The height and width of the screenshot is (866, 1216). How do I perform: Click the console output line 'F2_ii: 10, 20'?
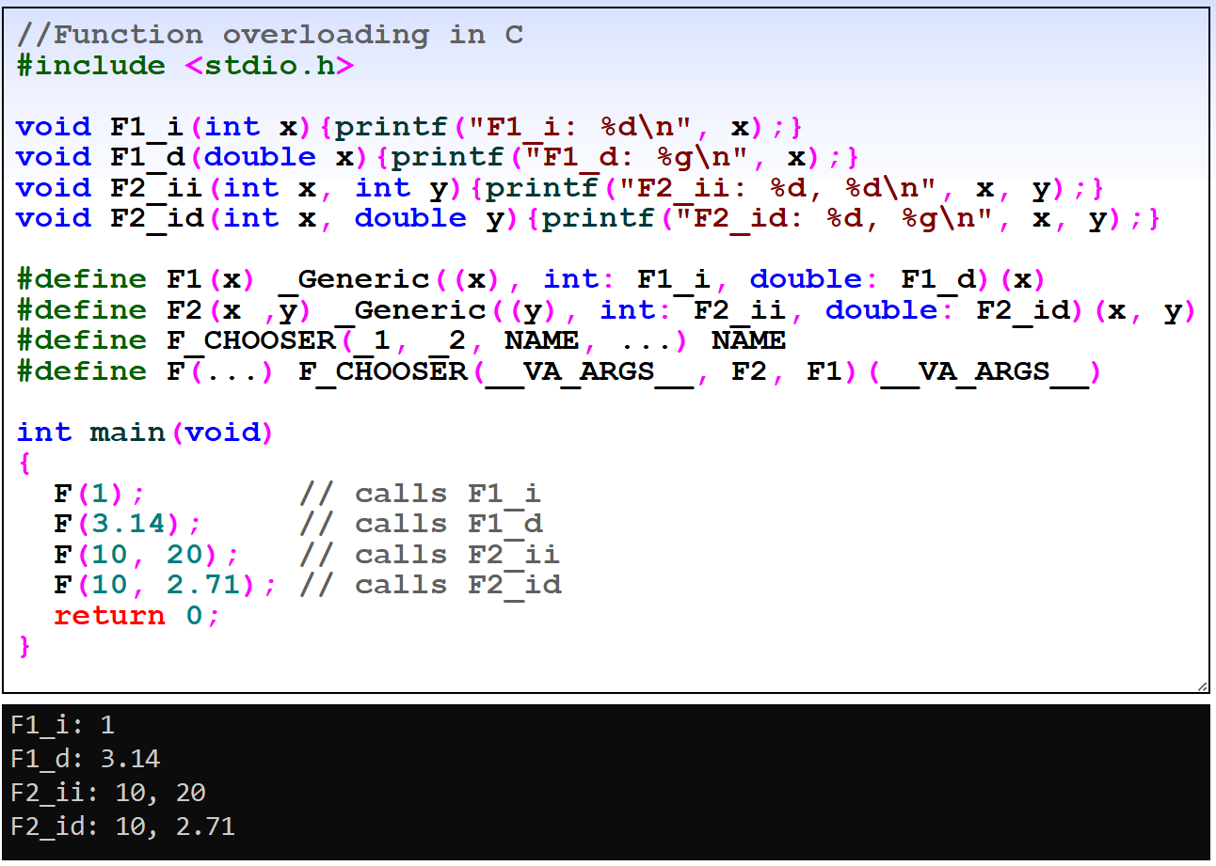(x=108, y=793)
